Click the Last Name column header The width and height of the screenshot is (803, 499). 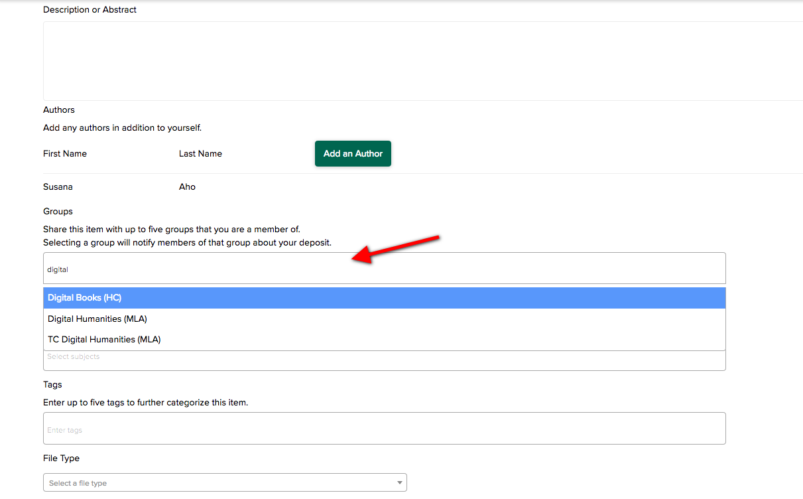click(200, 153)
